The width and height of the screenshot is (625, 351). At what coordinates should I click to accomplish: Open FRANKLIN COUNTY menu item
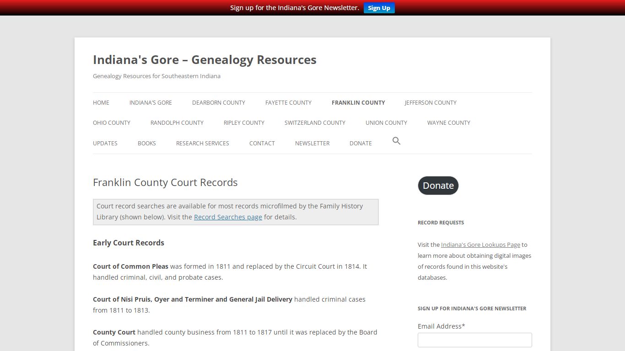tap(358, 103)
